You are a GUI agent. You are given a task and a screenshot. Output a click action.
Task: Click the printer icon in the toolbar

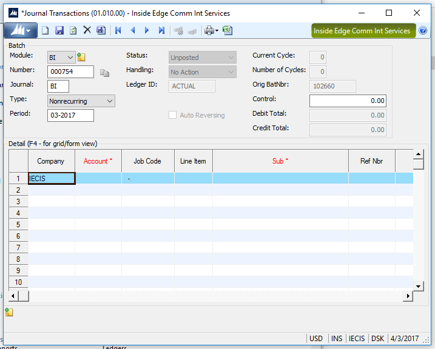pos(209,30)
